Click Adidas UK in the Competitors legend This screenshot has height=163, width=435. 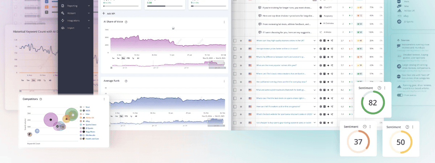click(91, 118)
